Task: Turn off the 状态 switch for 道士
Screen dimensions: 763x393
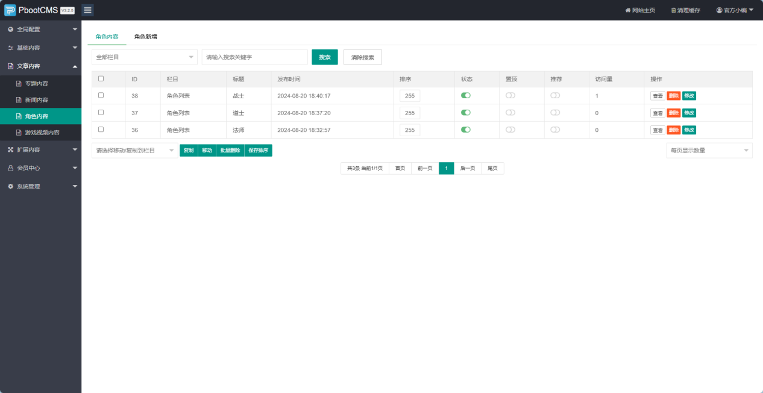Action: pos(466,112)
